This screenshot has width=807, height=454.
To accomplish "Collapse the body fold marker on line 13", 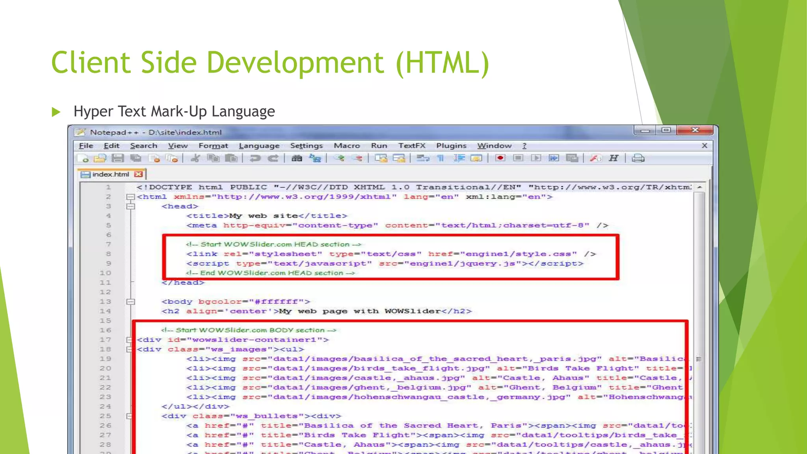I will coord(130,302).
